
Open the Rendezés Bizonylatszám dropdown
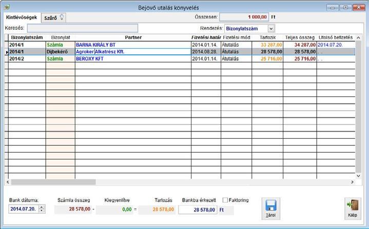[x=271, y=29]
